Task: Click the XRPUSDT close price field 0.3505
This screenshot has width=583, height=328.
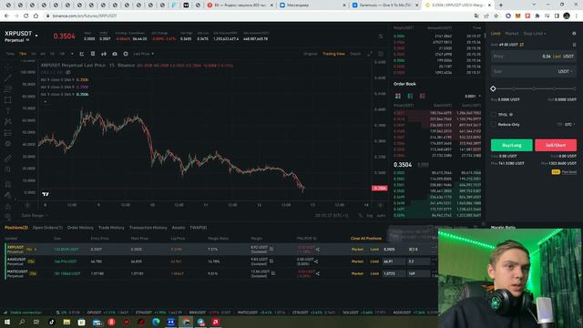Action: [394, 249]
